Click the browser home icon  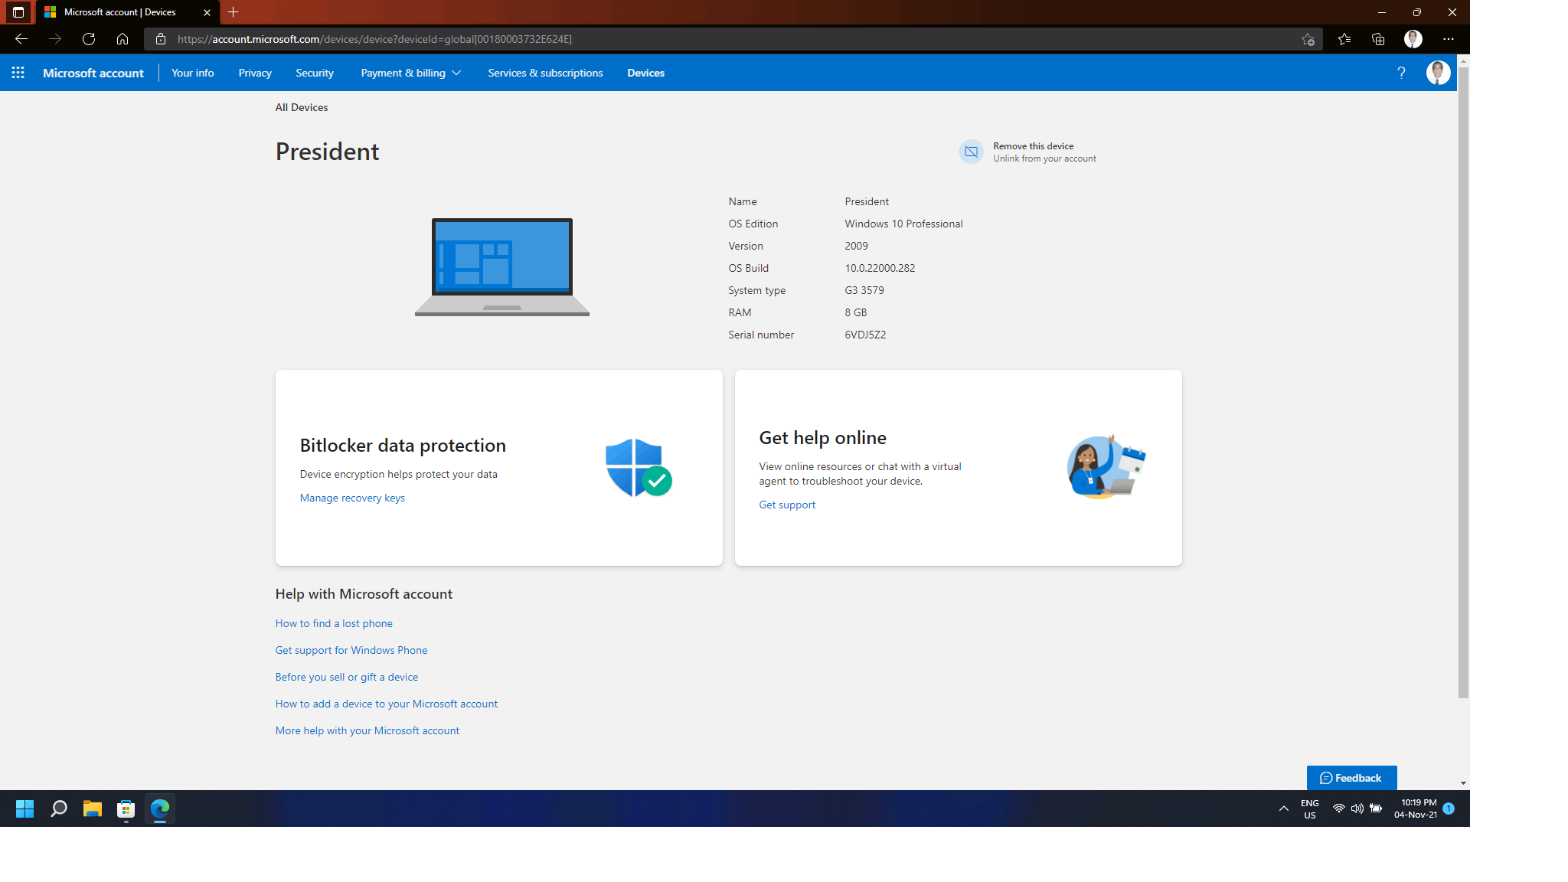(x=122, y=39)
